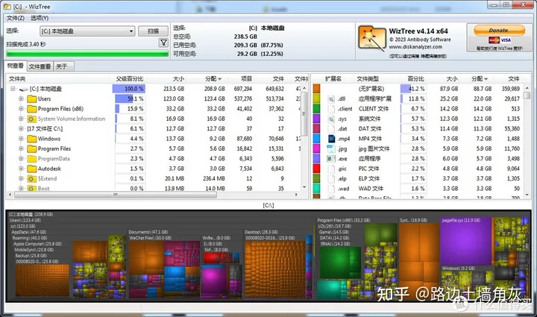
Task: Click the .mp4 file type icon
Action: point(331,139)
